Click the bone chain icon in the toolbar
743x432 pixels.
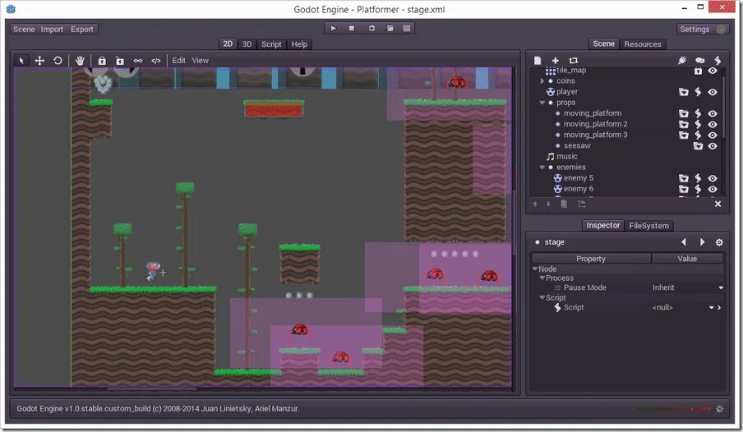pyautogui.click(x=138, y=61)
